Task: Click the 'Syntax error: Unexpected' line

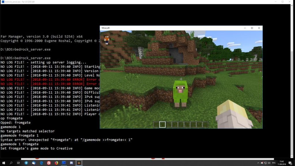Action: click(x=67, y=140)
